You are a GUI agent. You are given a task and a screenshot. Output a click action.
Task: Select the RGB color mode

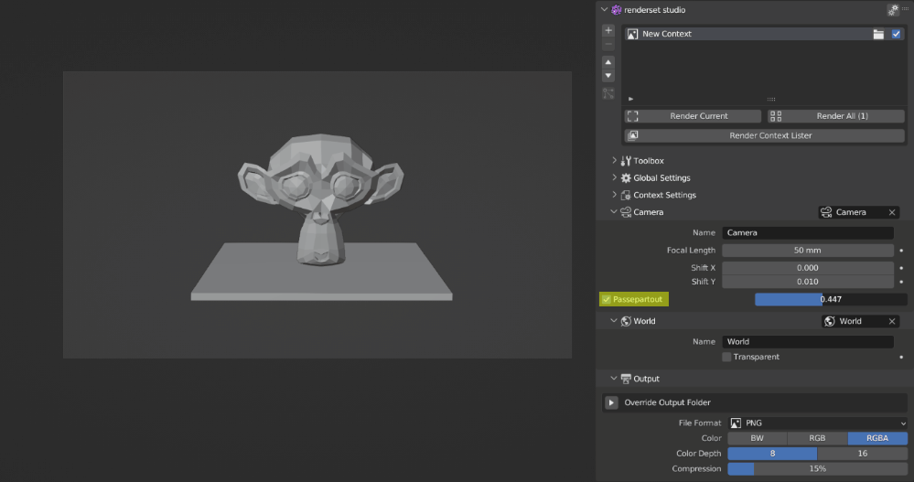[x=817, y=438]
